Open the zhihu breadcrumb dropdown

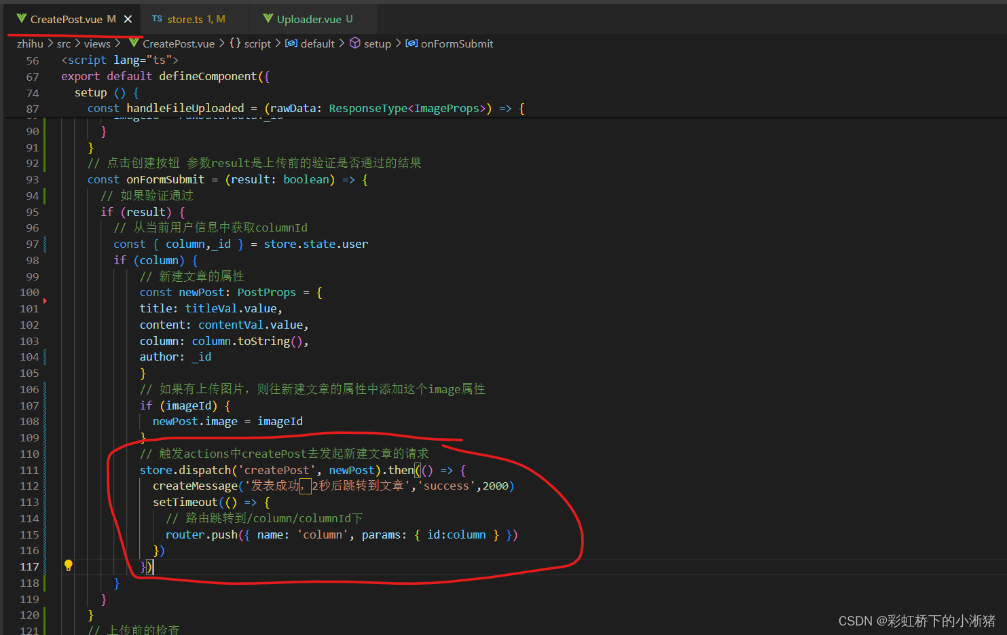pos(30,43)
